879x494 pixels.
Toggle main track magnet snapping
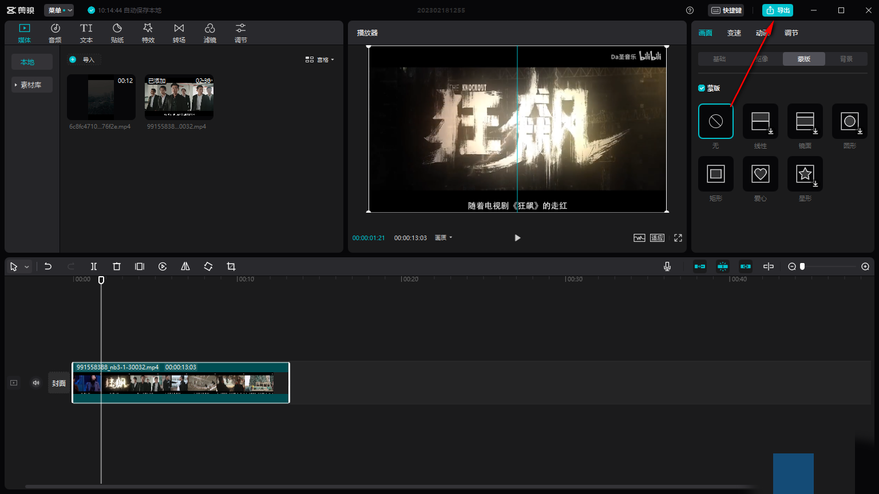[x=700, y=266]
